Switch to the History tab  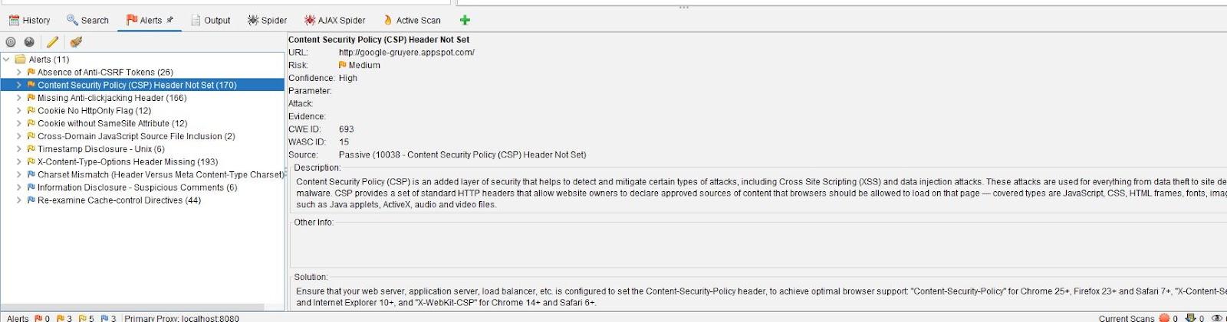(29, 20)
